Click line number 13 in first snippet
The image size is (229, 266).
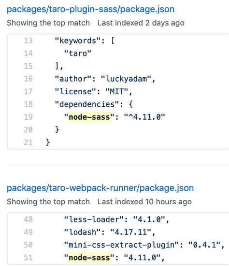28,41
